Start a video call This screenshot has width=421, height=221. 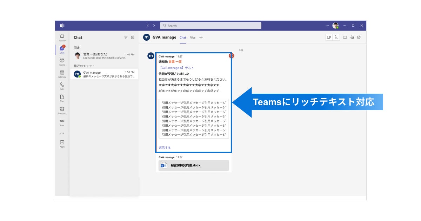point(329,37)
